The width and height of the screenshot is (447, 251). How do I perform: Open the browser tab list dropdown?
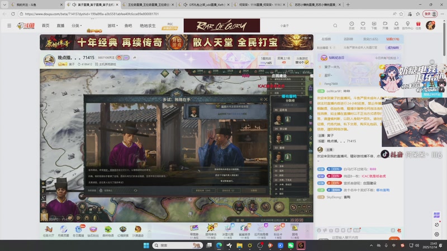click(4, 4)
